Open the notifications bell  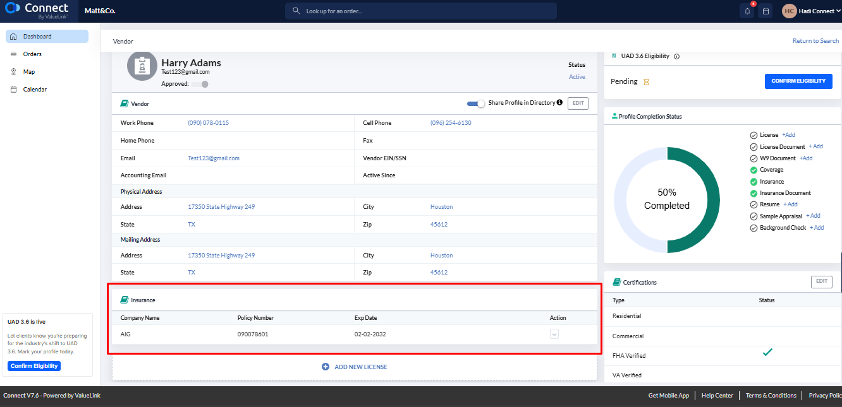(x=747, y=11)
